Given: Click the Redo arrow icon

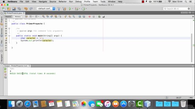Looking at the screenshot, I should (31, 9).
